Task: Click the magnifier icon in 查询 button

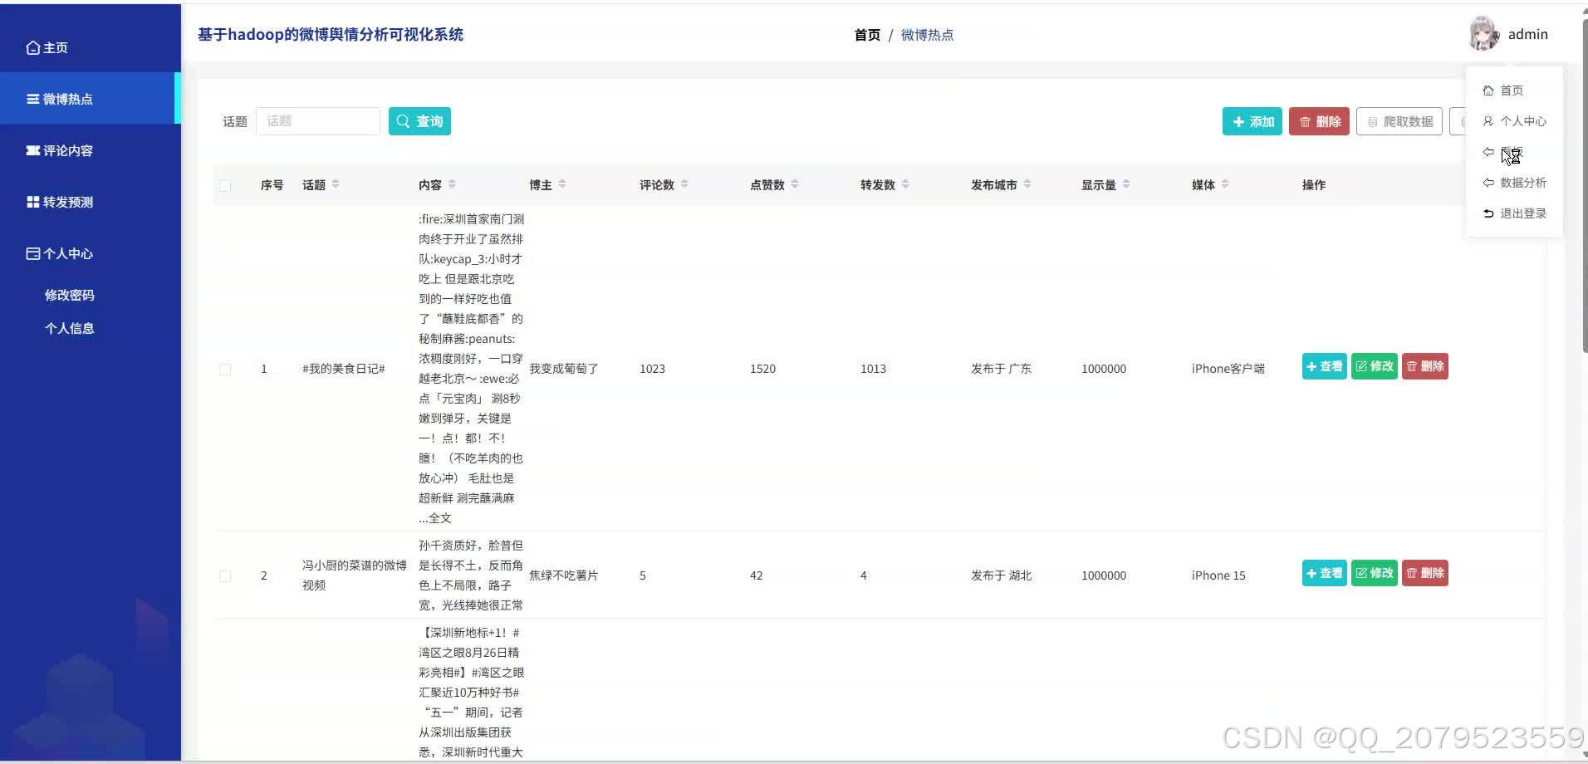Action: 404,120
